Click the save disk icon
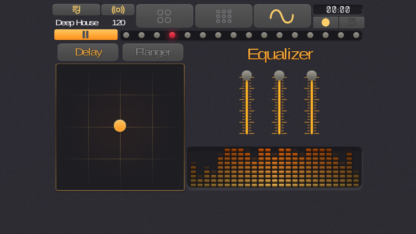Viewport: 416px width, 234px height. point(352,22)
